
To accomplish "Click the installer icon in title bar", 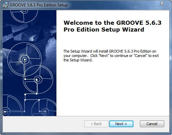I will pyautogui.click(x=5, y=5).
